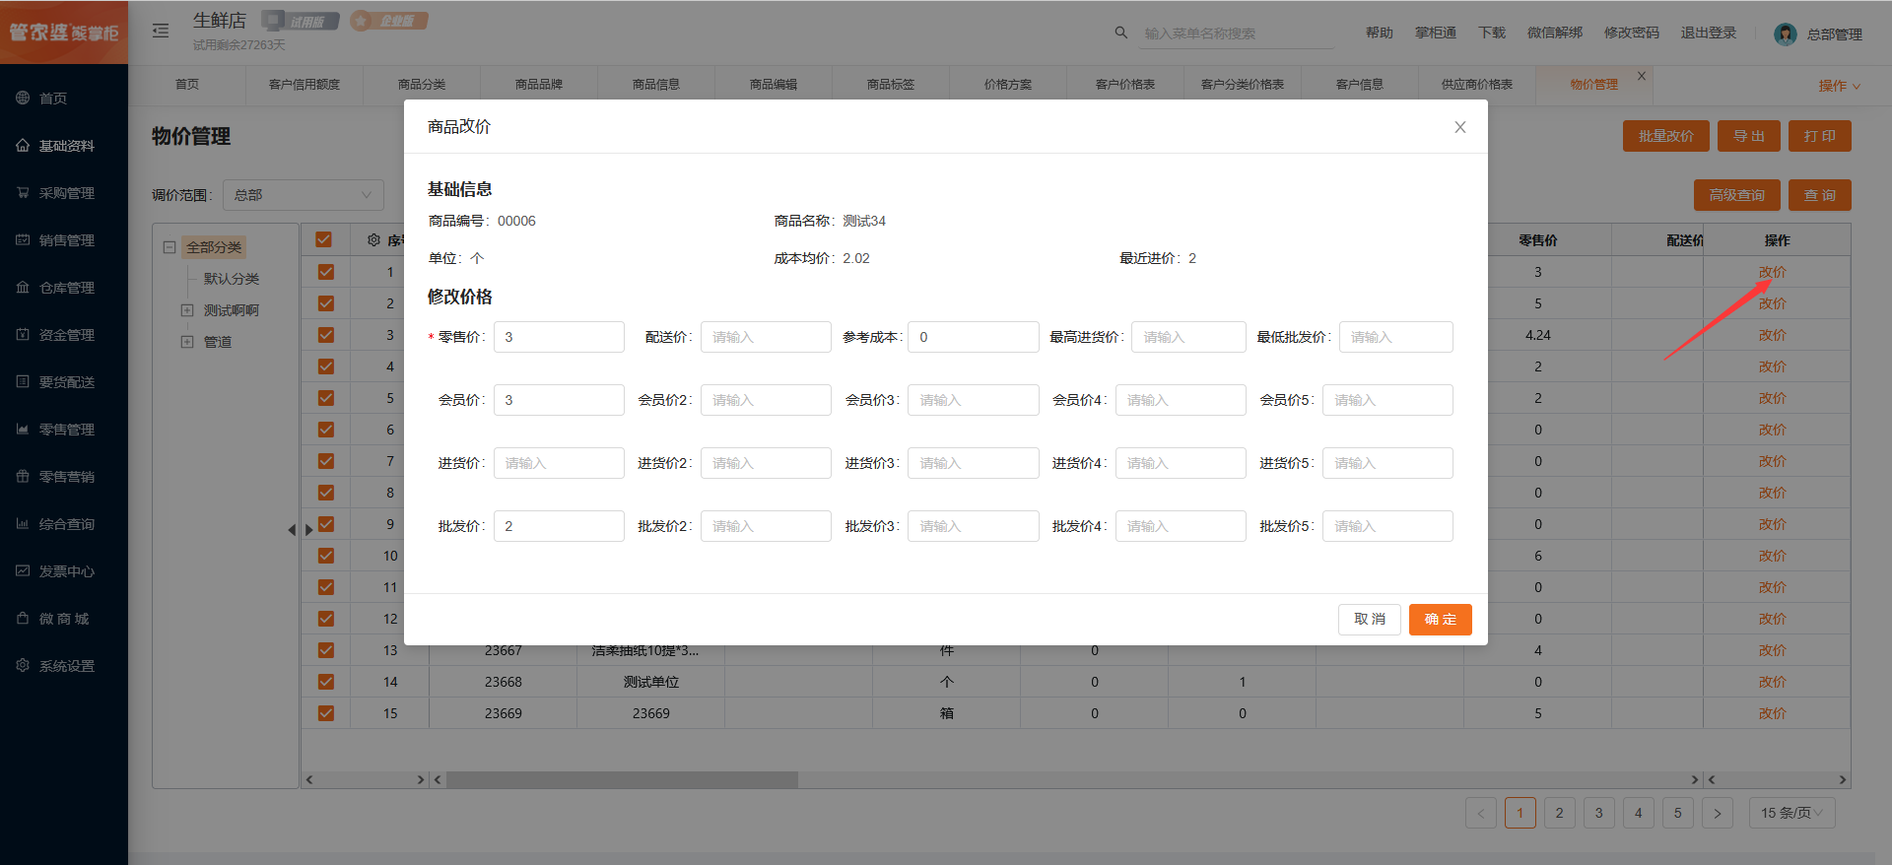
Task: Uncheck the checkbox for row 7
Action: tap(326, 461)
